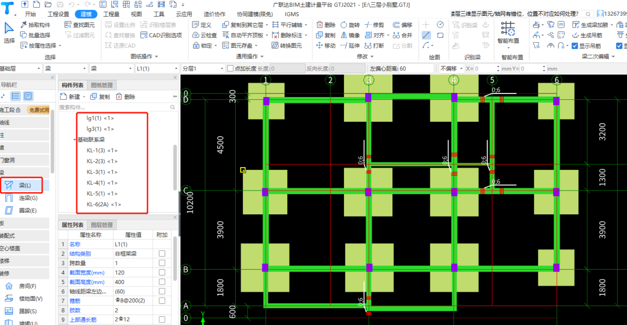Image resolution: width=627 pixels, height=325 pixels.
Task: Open the 智能布置 smart layout tool
Action: (508, 34)
